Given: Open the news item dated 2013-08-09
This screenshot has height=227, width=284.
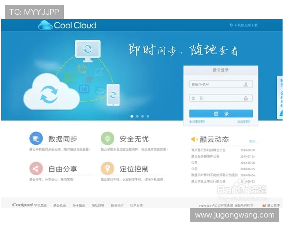Looking at the screenshot, I should (208, 150).
